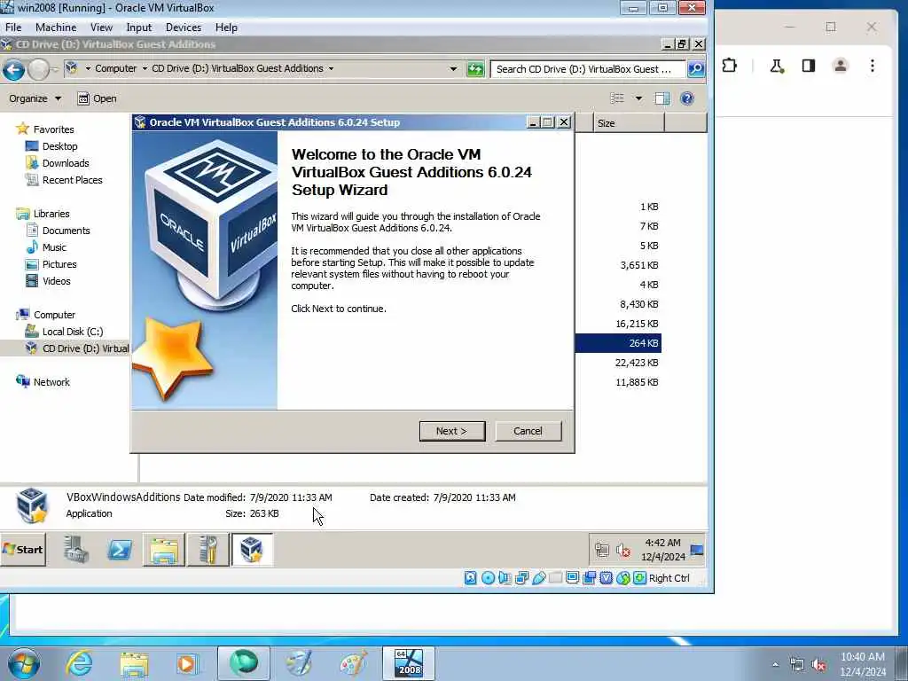Screen dimensions: 908x681
Task: Open the VirtualBox Help menu
Action: point(226,27)
